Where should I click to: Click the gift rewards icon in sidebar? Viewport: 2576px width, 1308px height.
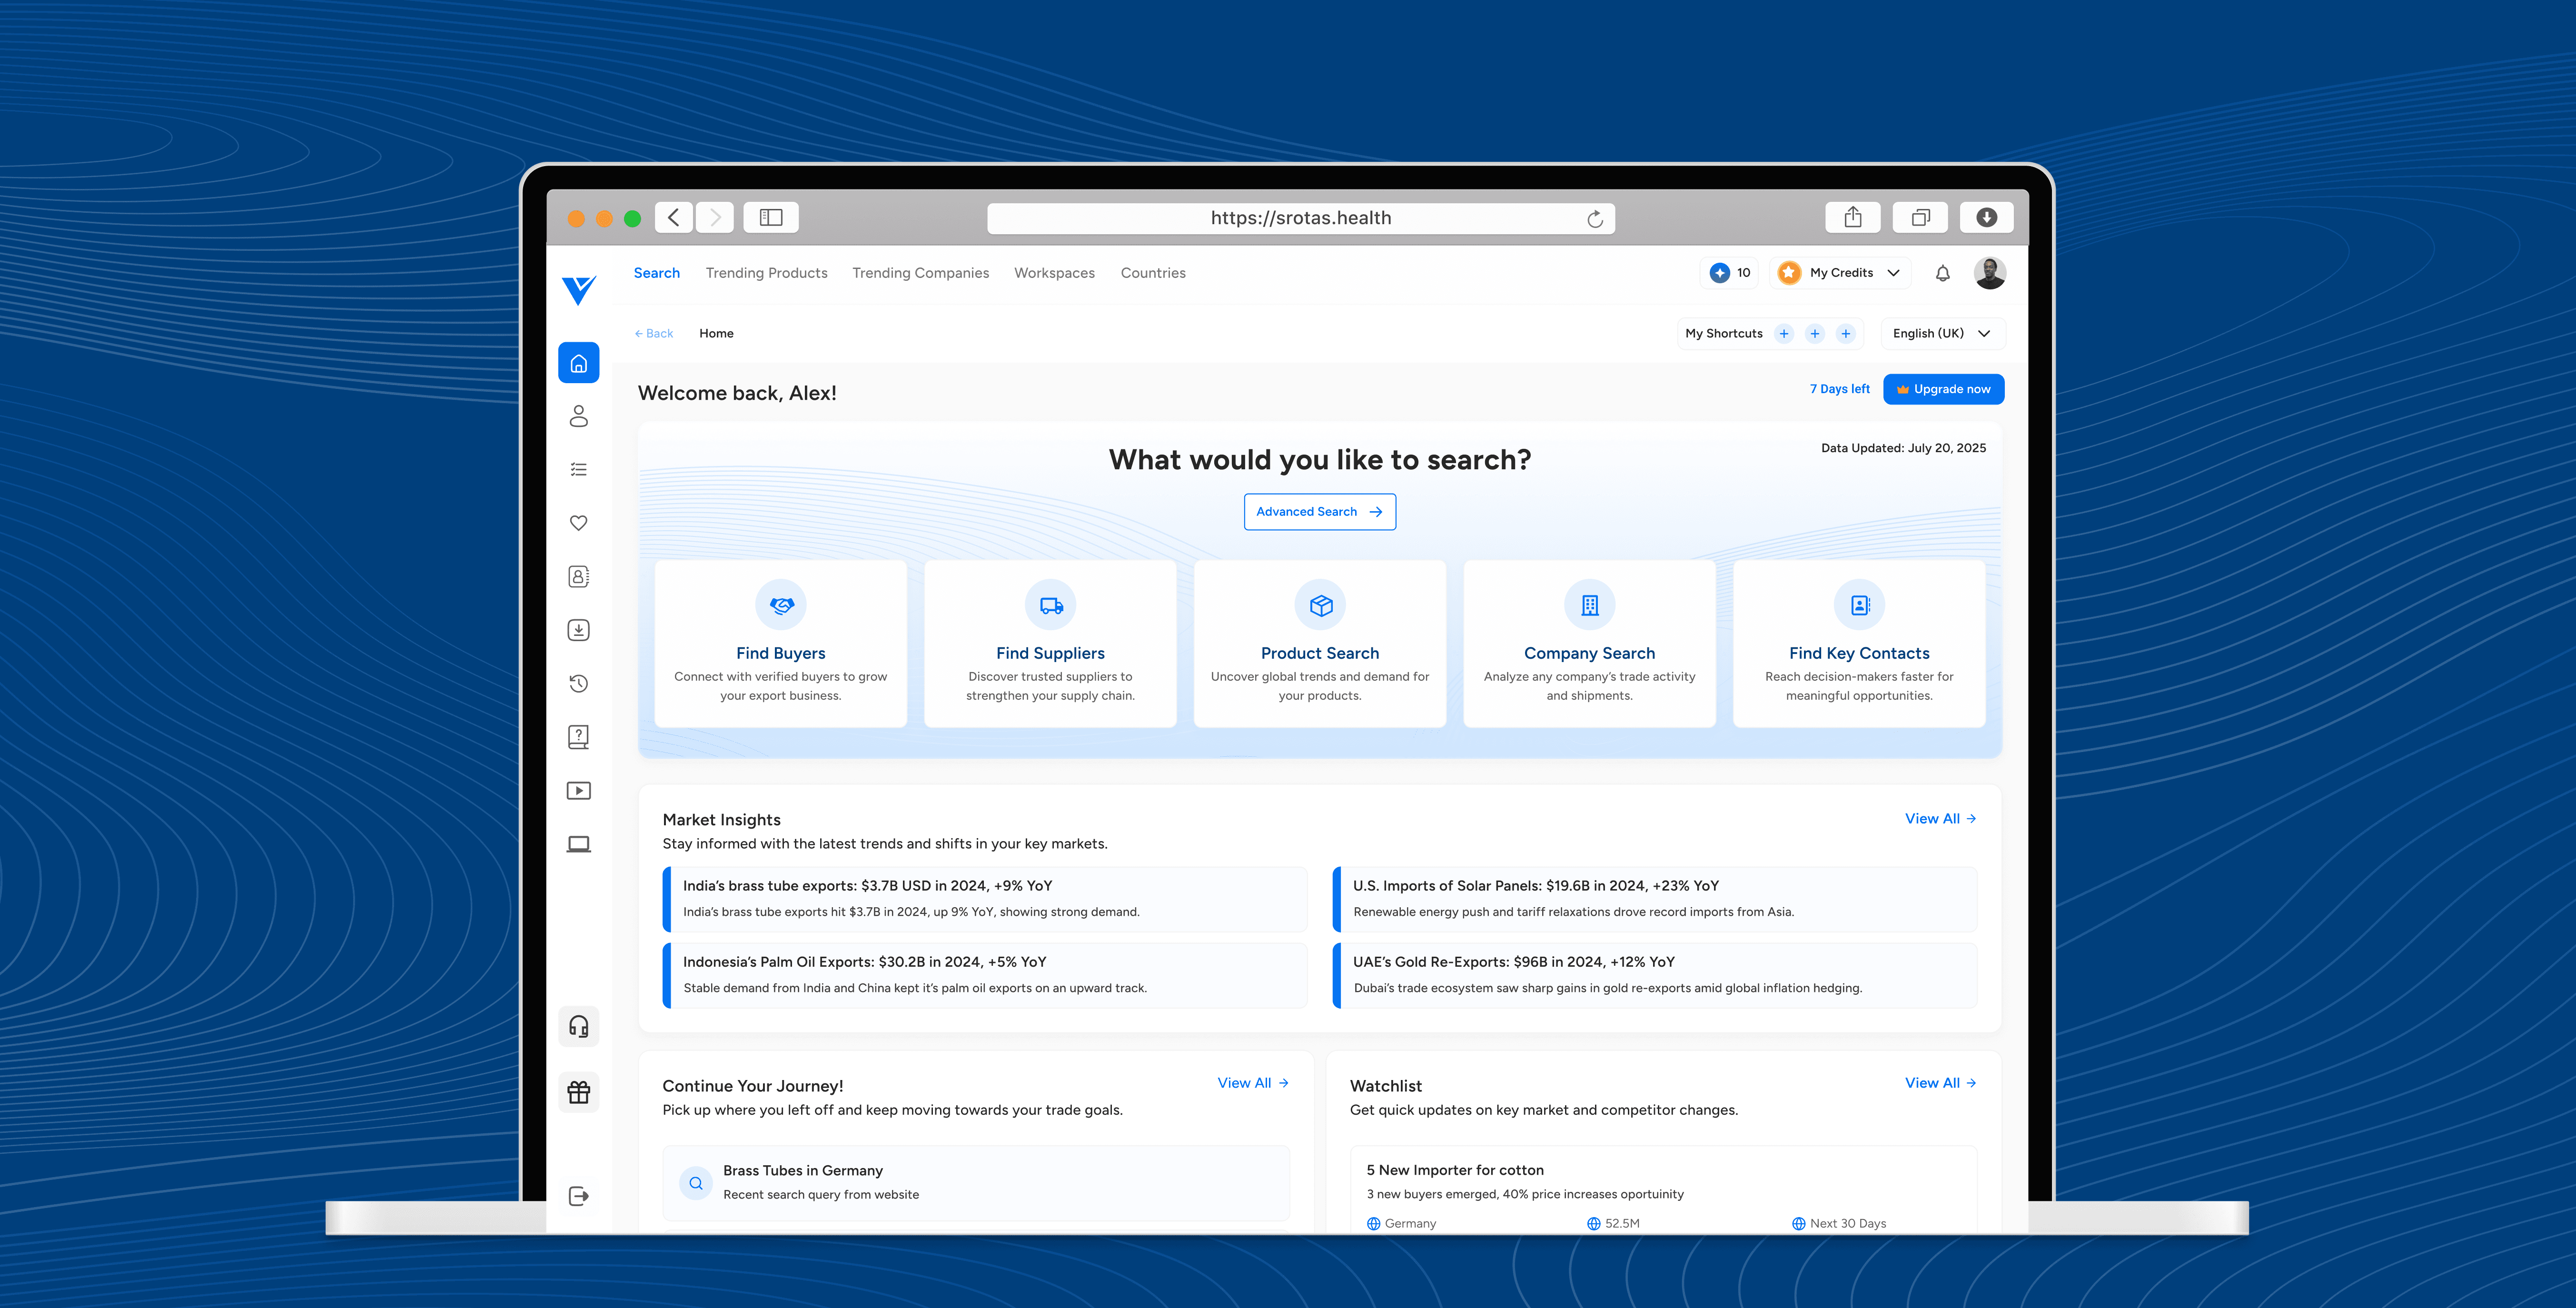[x=579, y=1092]
